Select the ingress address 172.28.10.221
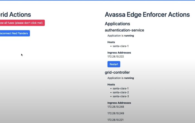The image size is (195, 123). point(115,120)
